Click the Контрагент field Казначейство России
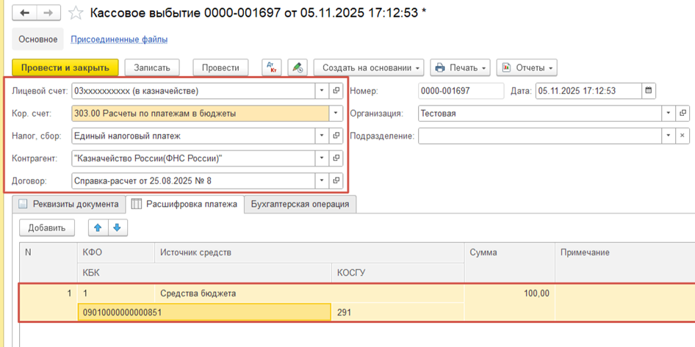The height and width of the screenshot is (347, 695). (193, 158)
